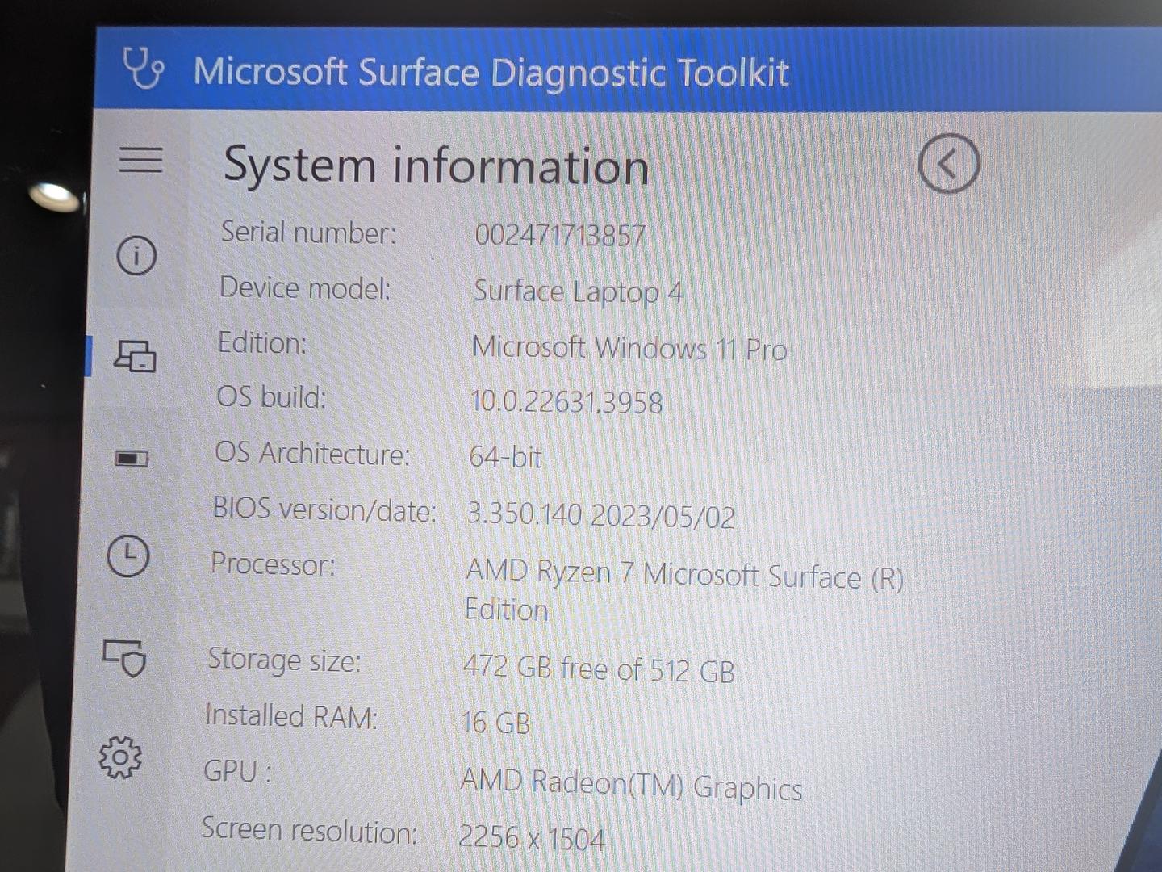Click the AMD Ryzen 7 processor value
1162x872 pixels.
tap(684, 591)
